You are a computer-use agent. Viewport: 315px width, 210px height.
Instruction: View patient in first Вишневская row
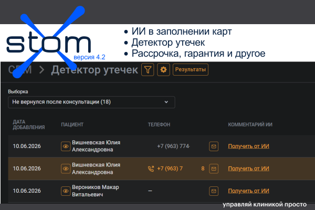tap(66, 146)
